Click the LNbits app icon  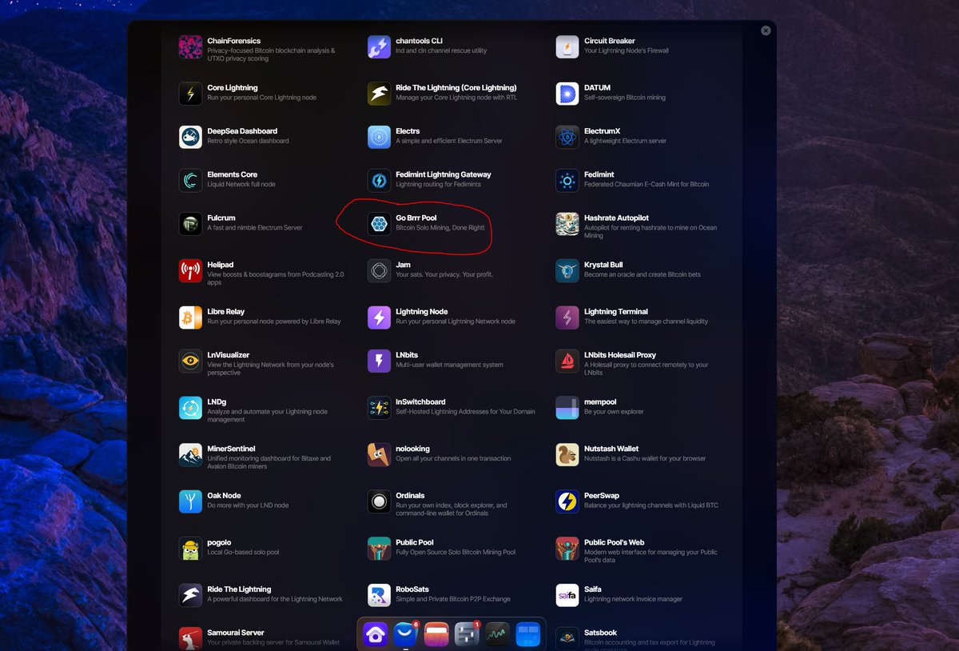(379, 361)
